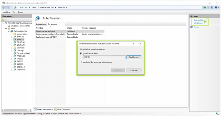
Task: Click the DacAspel folder icon in tree
Action: point(15,48)
